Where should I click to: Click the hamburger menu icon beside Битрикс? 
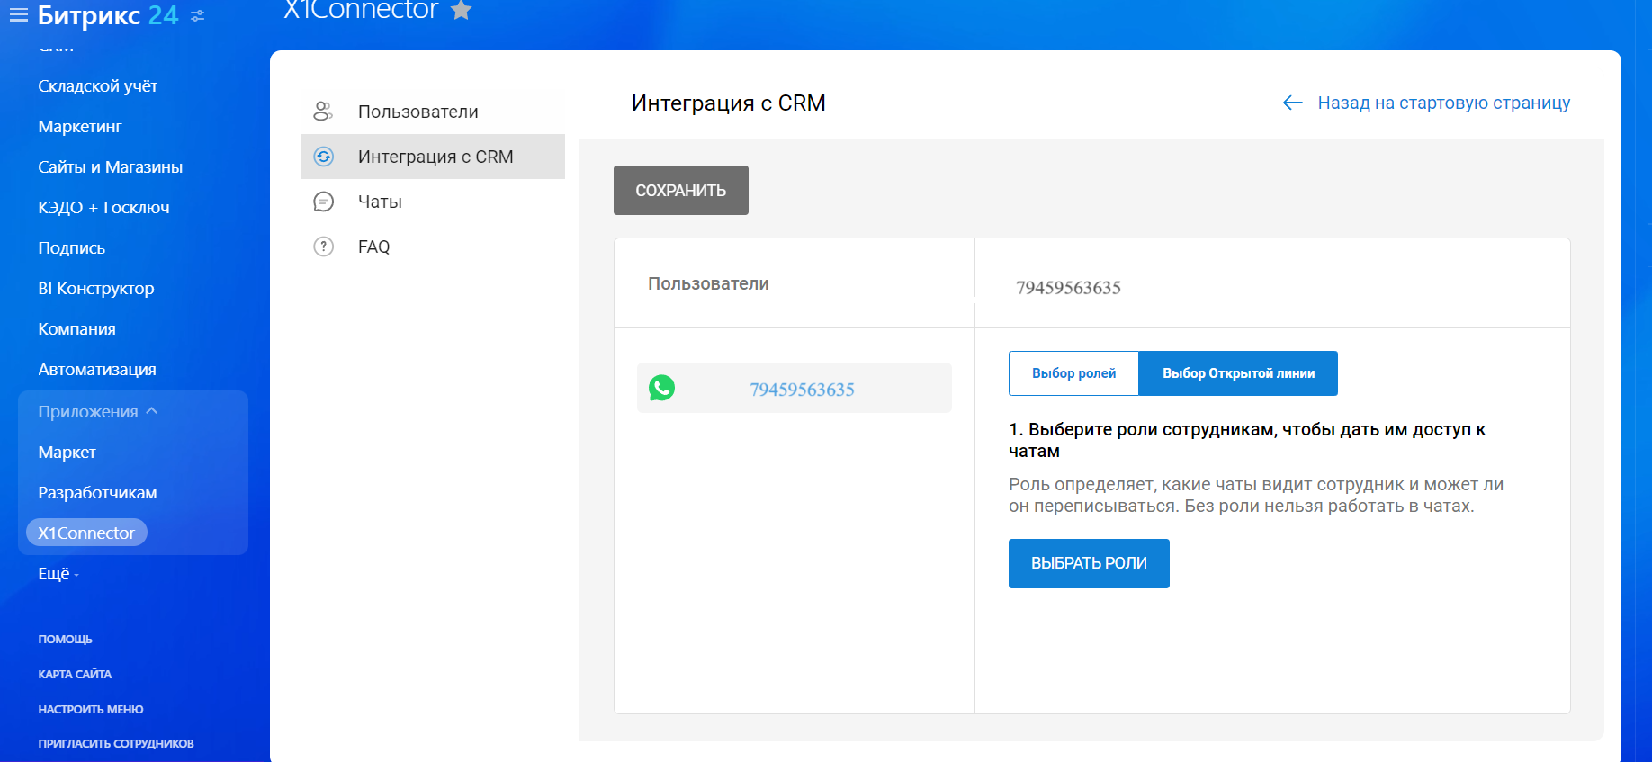click(18, 15)
